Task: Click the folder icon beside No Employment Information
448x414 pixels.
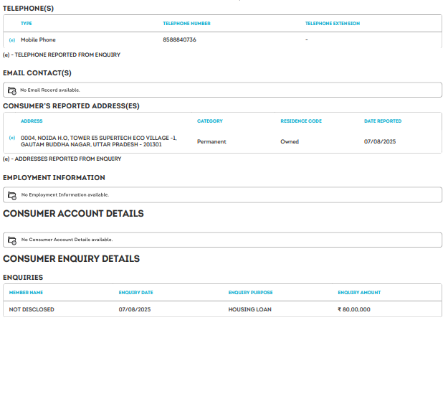Action: 11,195
